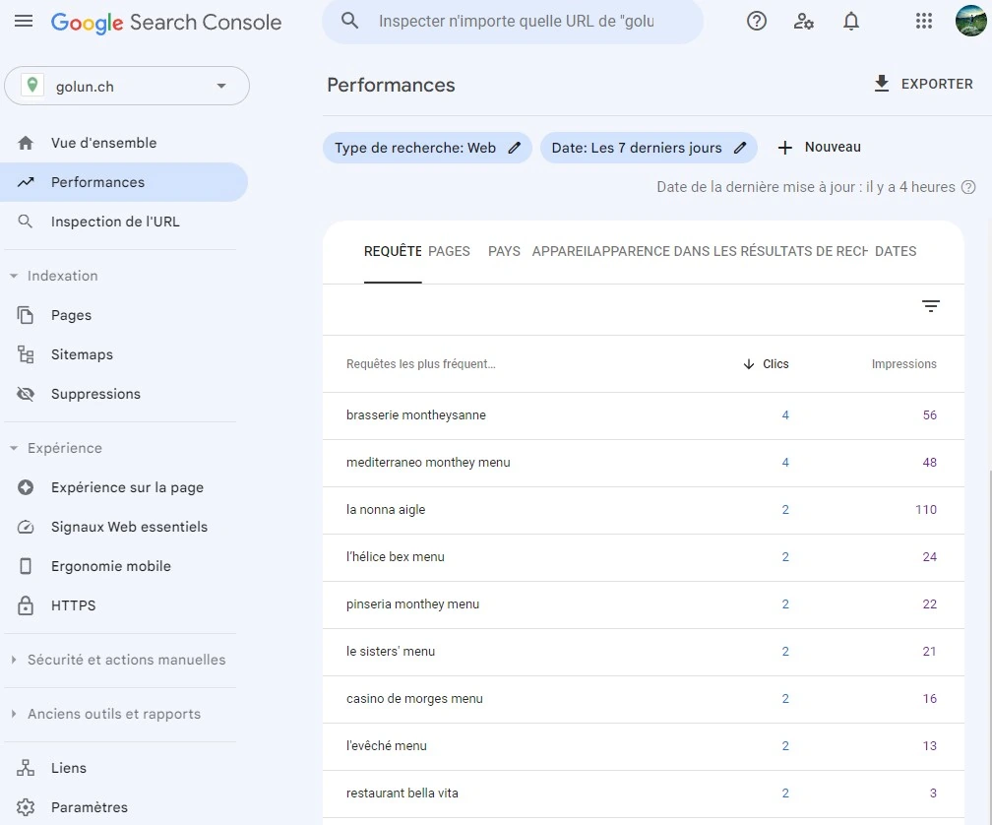Switch to the PAYS tab
The height and width of the screenshot is (825, 992).
(x=504, y=251)
